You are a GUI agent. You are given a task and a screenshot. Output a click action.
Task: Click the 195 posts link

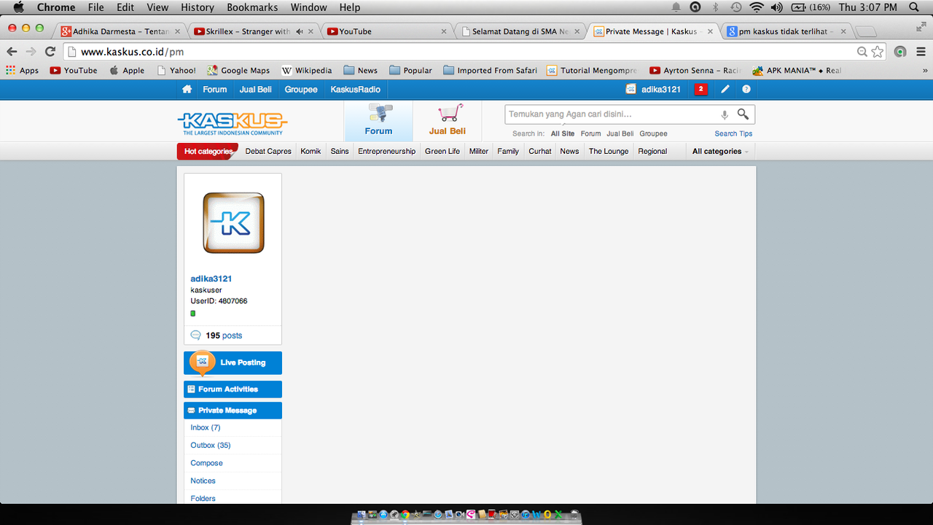click(224, 335)
